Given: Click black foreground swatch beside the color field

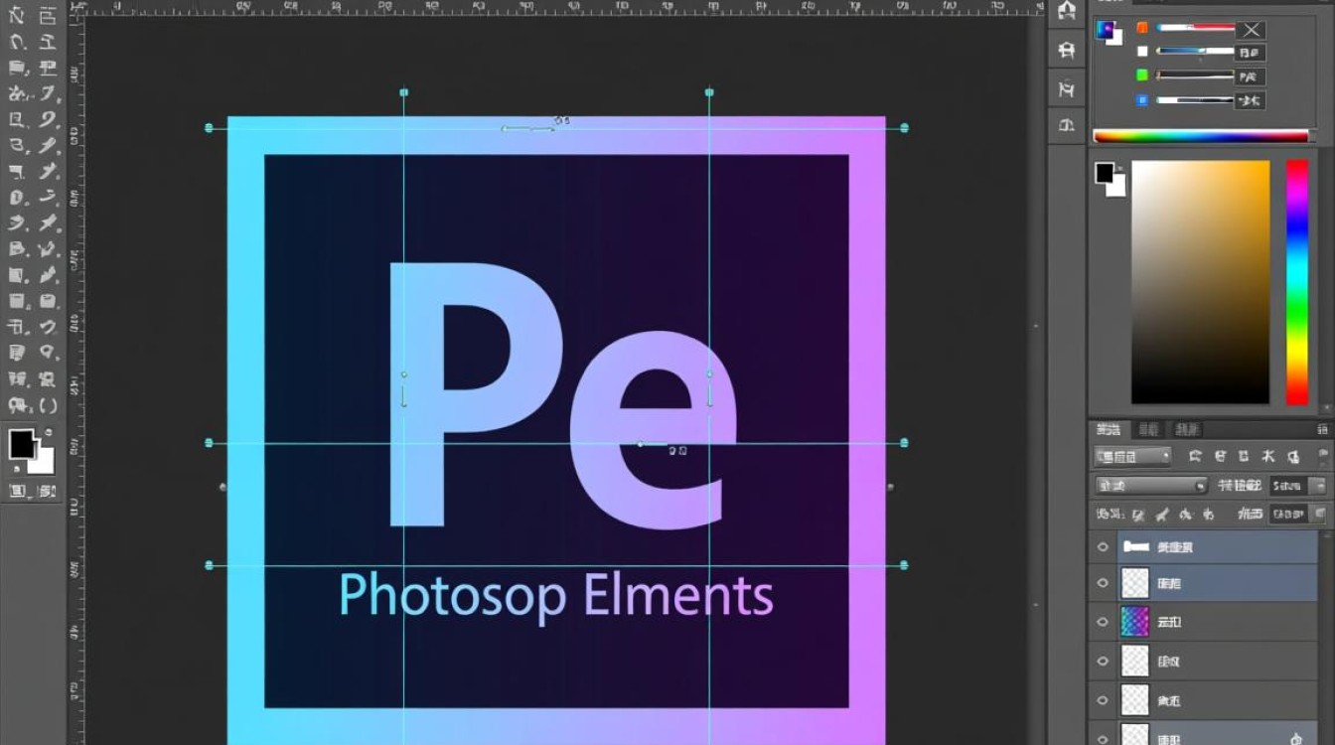Looking at the screenshot, I should click(x=1105, y=173).
